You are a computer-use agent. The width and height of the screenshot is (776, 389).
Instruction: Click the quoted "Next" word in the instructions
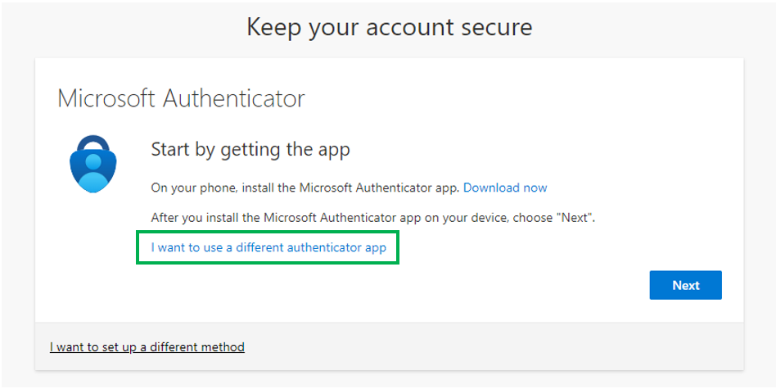[x=574, y=218]
